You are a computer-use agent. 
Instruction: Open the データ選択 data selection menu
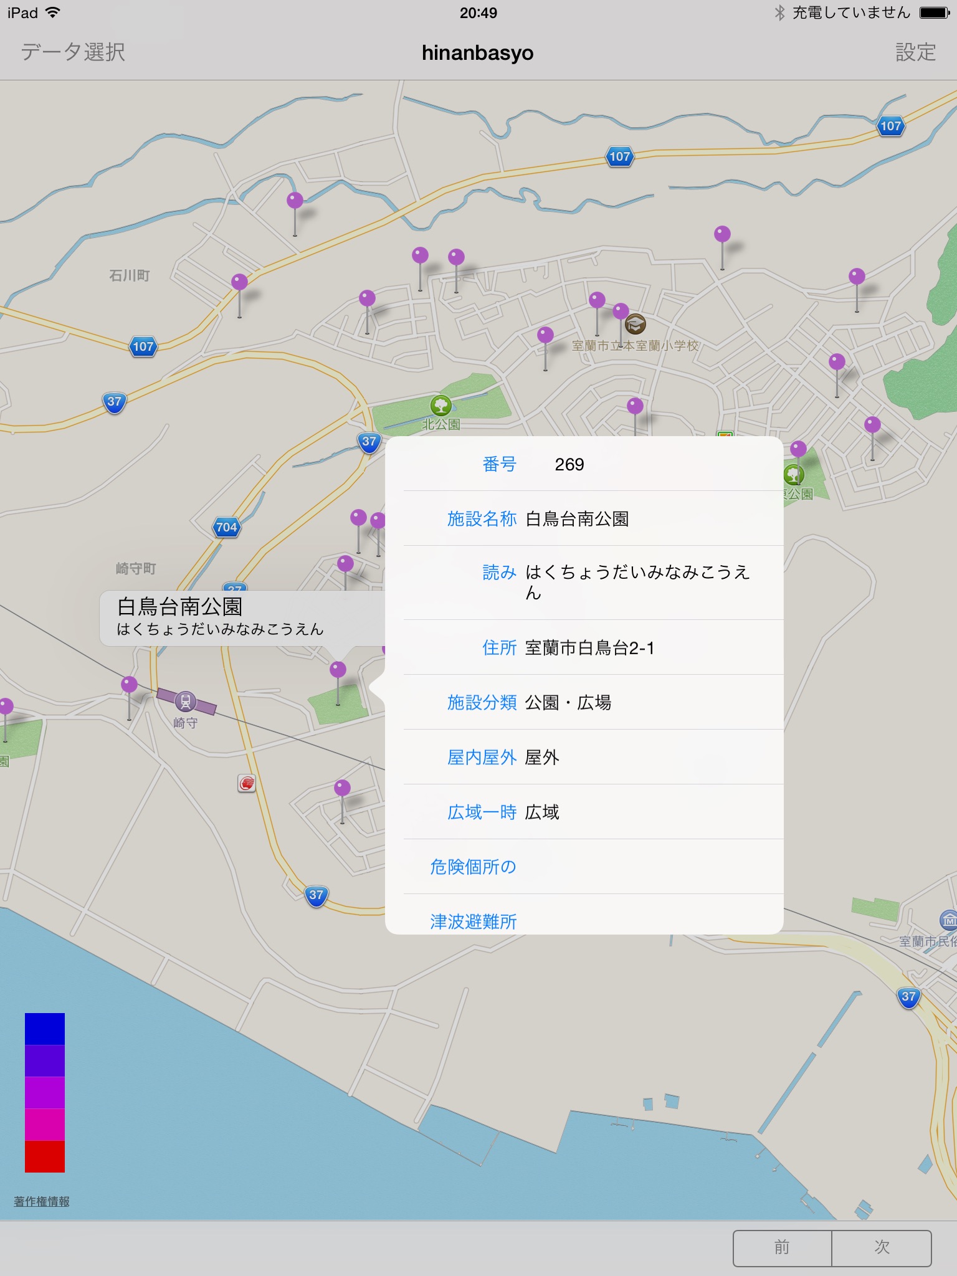pos(74,52)
